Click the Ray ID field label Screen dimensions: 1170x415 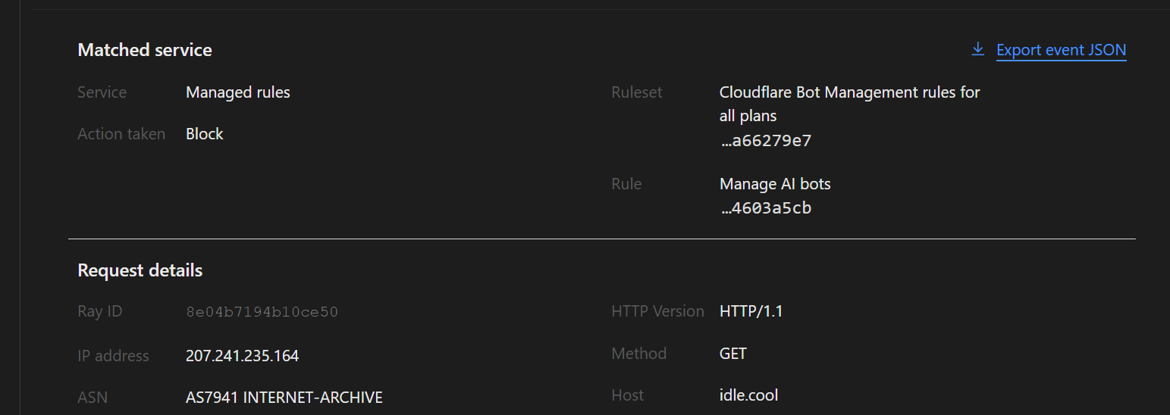99,311
